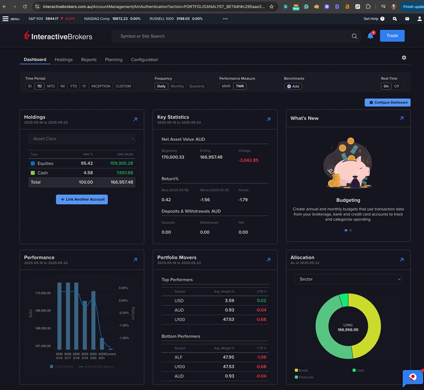Switch to the Reports tab

click(x=89, y=59)
